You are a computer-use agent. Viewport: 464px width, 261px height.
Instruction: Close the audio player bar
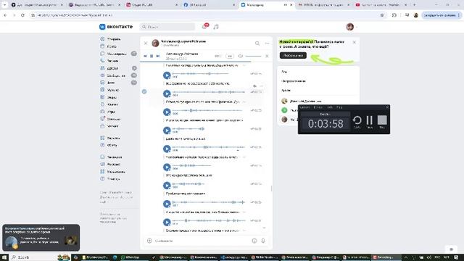coord(267,56)
